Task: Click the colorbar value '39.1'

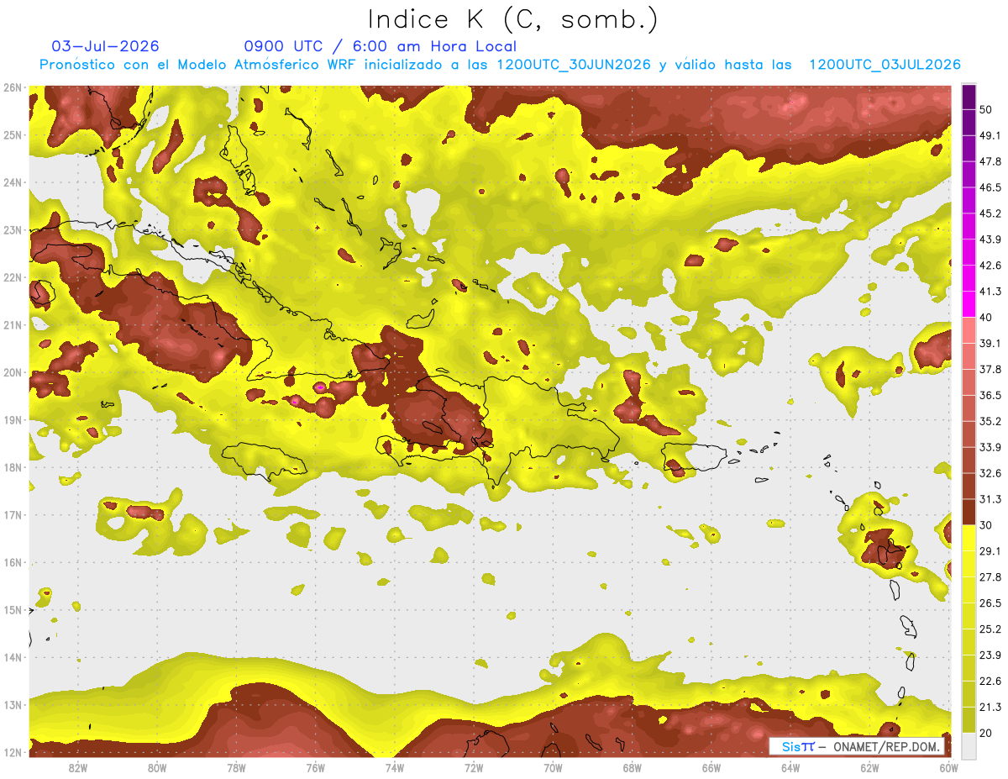Action: pos(990,343)
